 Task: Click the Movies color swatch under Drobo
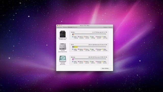(x=78, y=37)
